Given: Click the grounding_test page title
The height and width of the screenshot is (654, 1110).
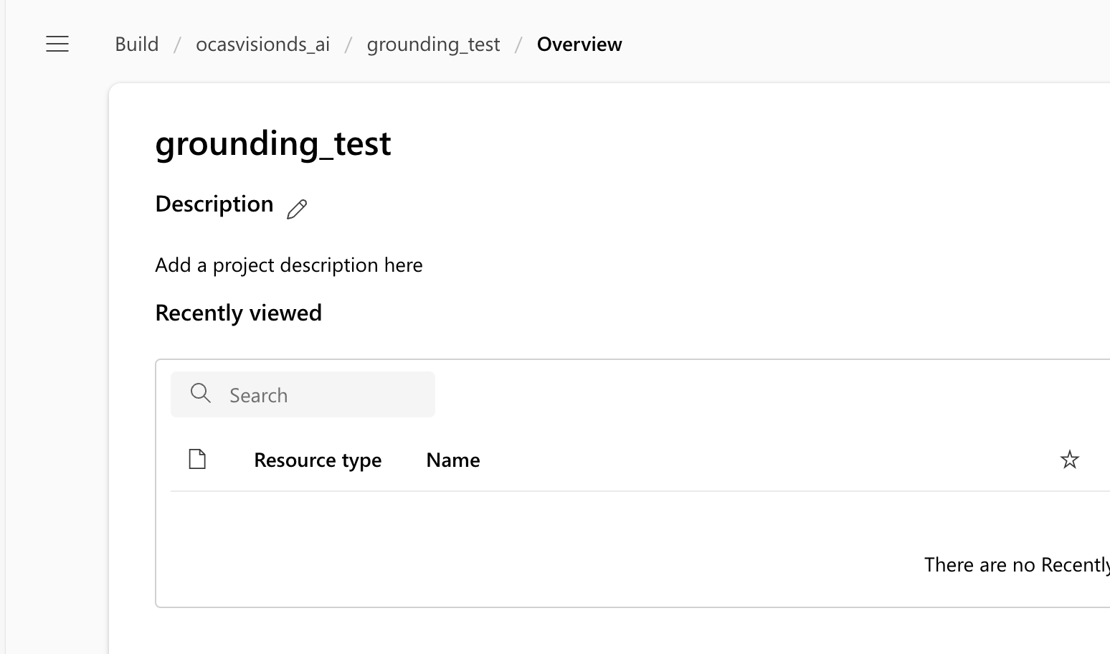Looking at the screenshot, I should (x=273, y=143).
